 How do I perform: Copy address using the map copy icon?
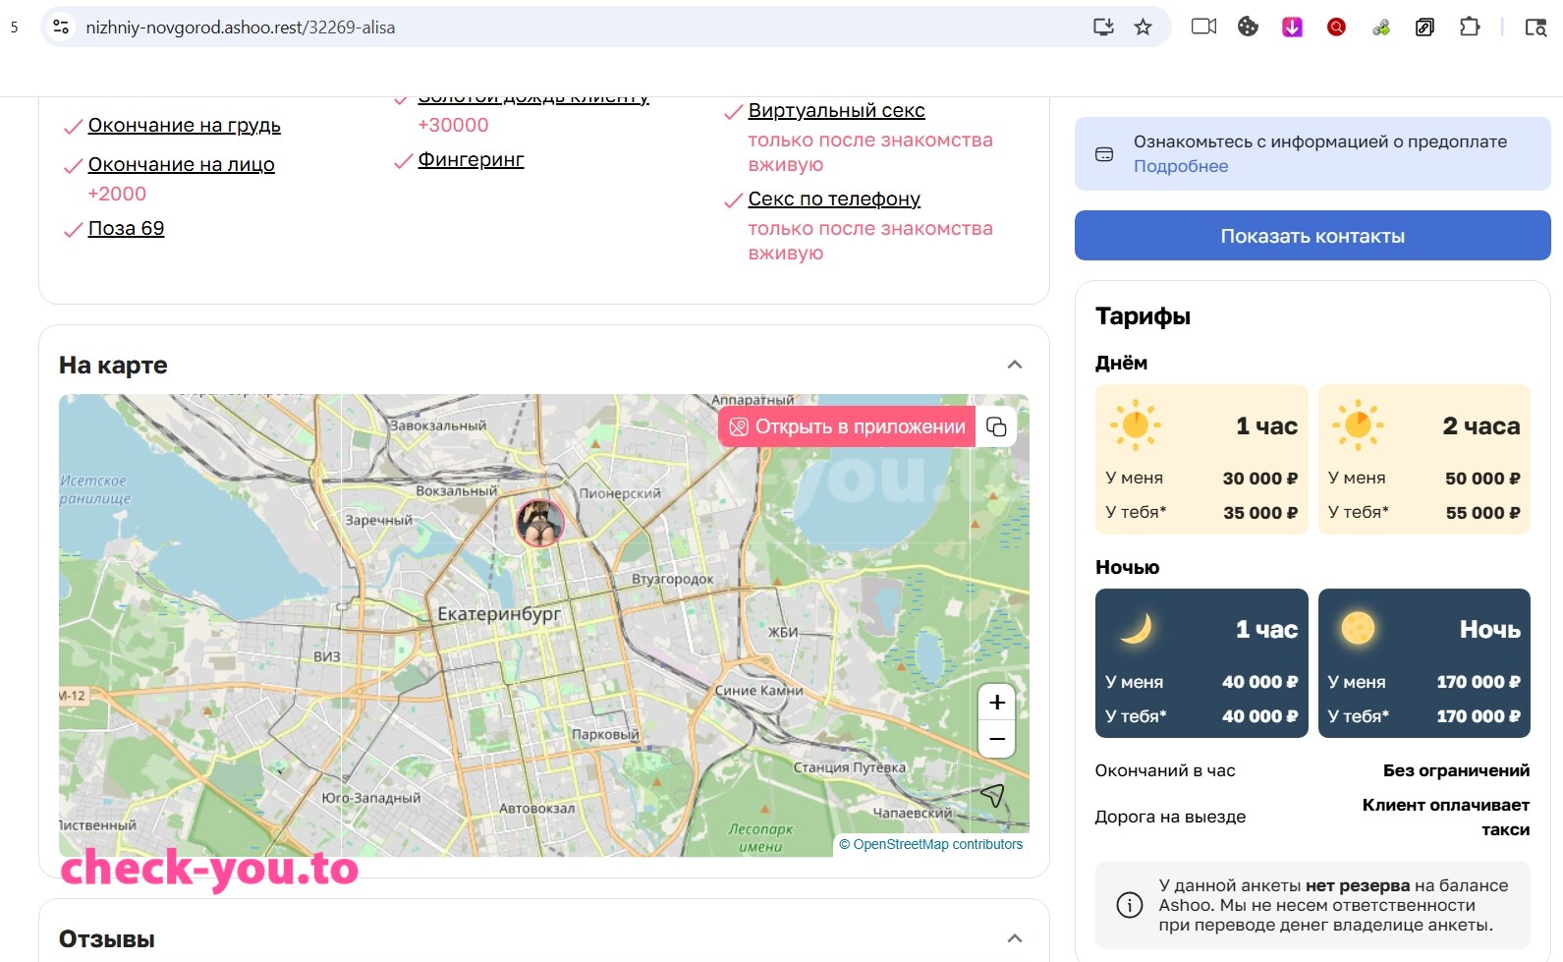996,426
